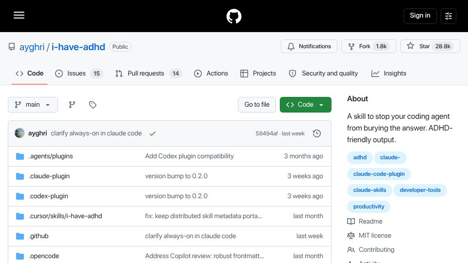The width and height of the screenshot is (468, 263).
Task: Open the .opencode folder
Action: tap(44, 256)
